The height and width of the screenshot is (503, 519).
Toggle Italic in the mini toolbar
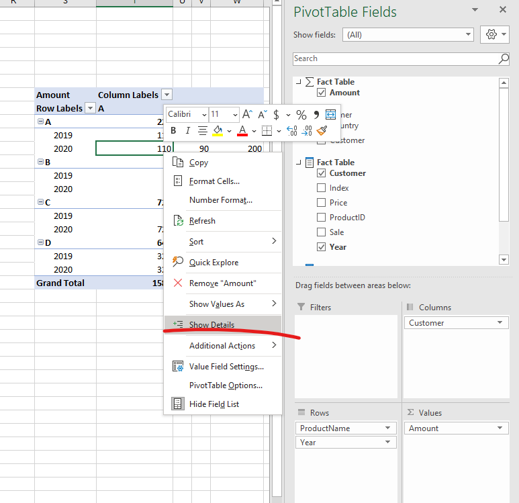click(188, 130)
